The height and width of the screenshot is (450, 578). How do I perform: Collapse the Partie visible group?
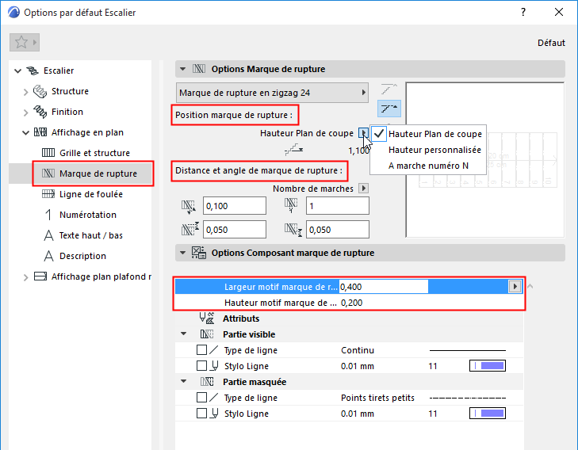[184, 334]
